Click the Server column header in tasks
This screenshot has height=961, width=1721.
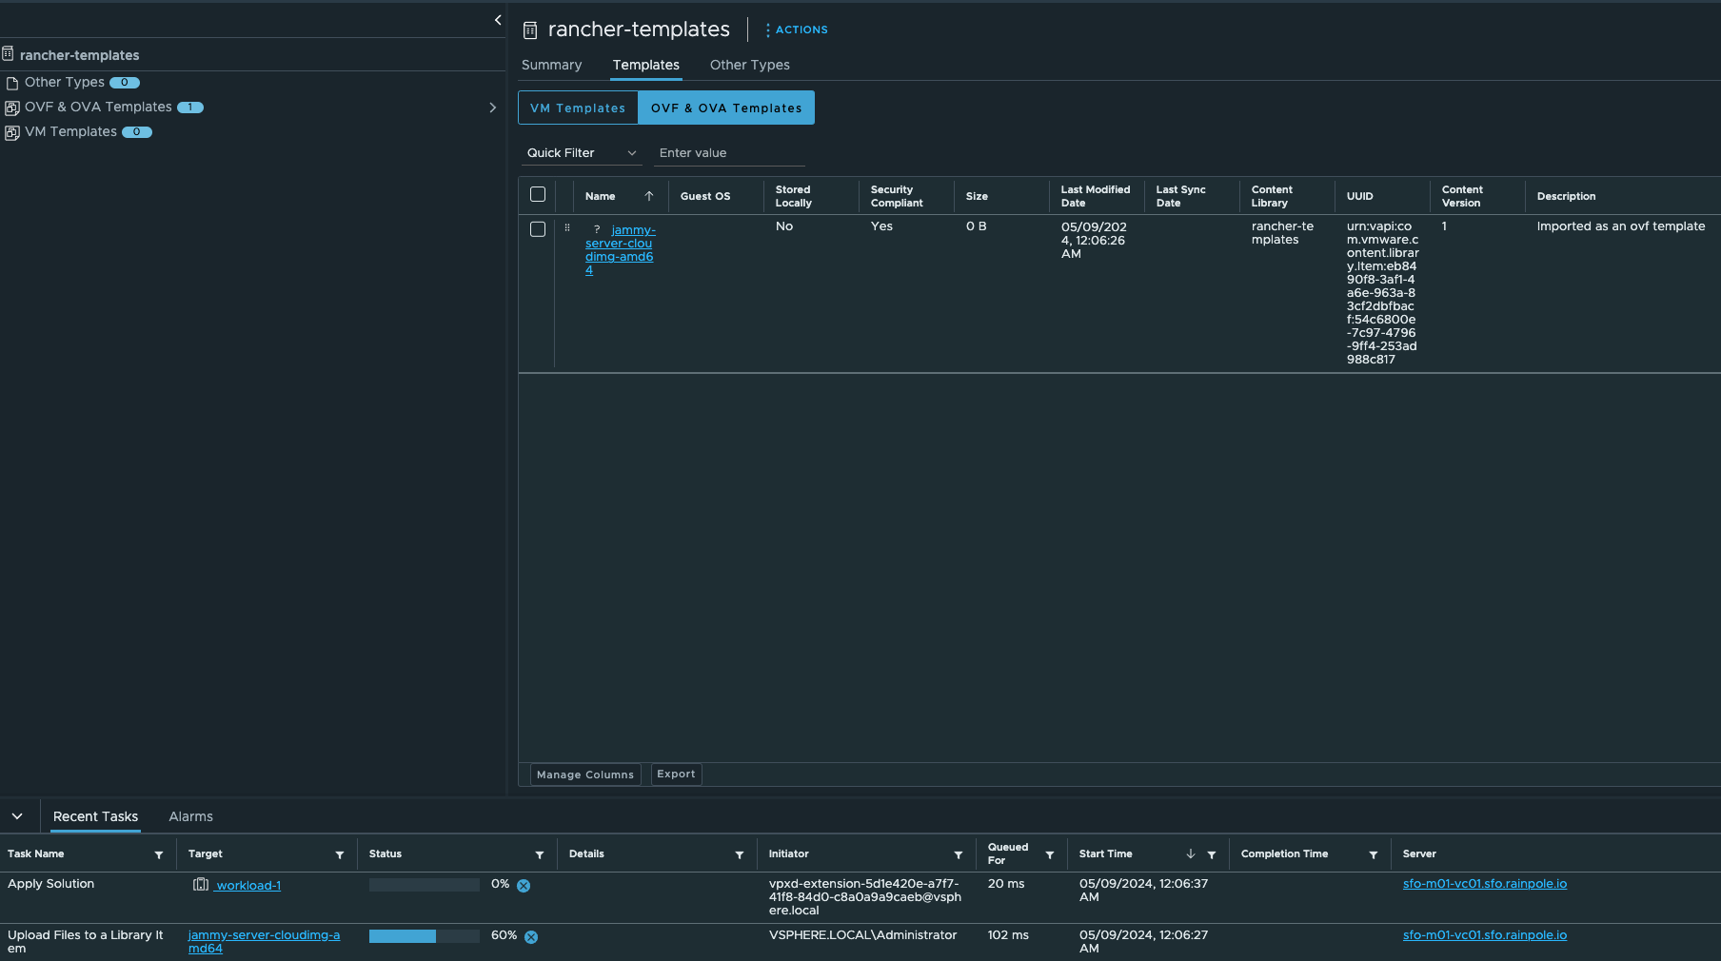[1419, 854]
